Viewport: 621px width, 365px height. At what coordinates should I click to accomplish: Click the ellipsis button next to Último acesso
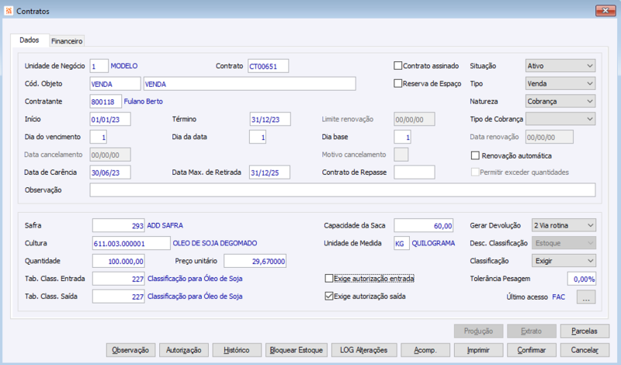[x=586, y=297]
